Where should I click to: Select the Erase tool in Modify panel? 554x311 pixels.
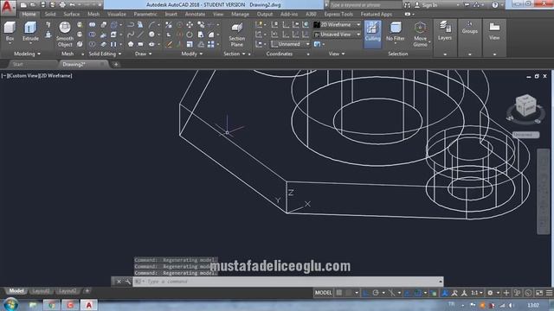pos(169,44)
